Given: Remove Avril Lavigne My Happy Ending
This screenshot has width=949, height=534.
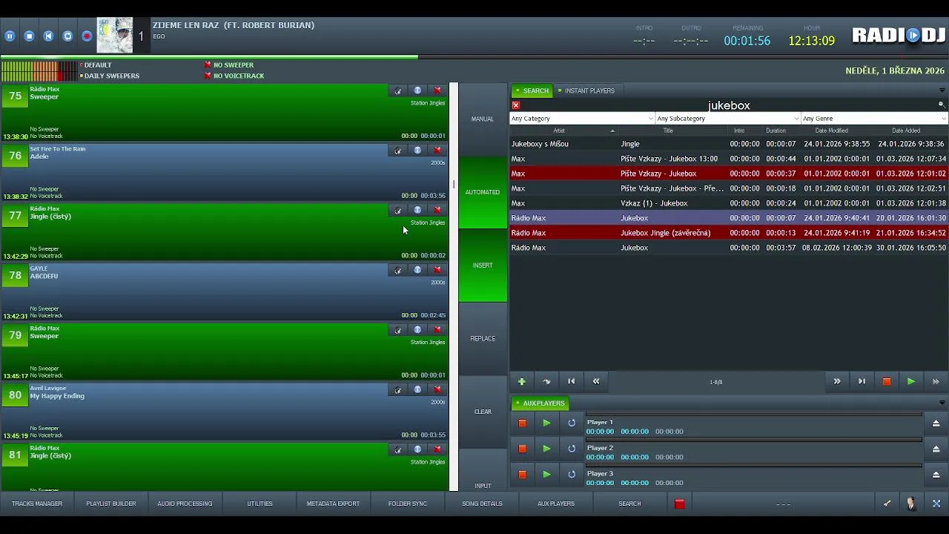Looking at the screenshot, I should point(437,389).
